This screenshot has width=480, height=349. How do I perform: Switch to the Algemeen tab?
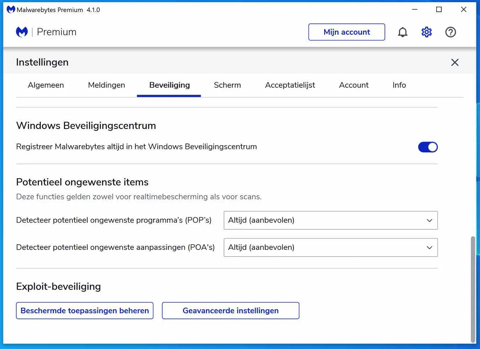coord(46,85)
